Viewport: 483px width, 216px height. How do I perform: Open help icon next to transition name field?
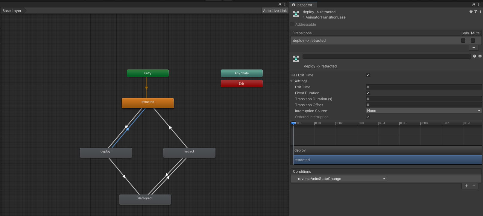[x=475, y=56]
